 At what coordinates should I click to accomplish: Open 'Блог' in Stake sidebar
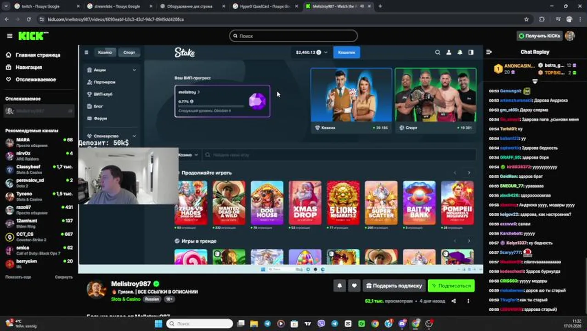click(98, 106)
